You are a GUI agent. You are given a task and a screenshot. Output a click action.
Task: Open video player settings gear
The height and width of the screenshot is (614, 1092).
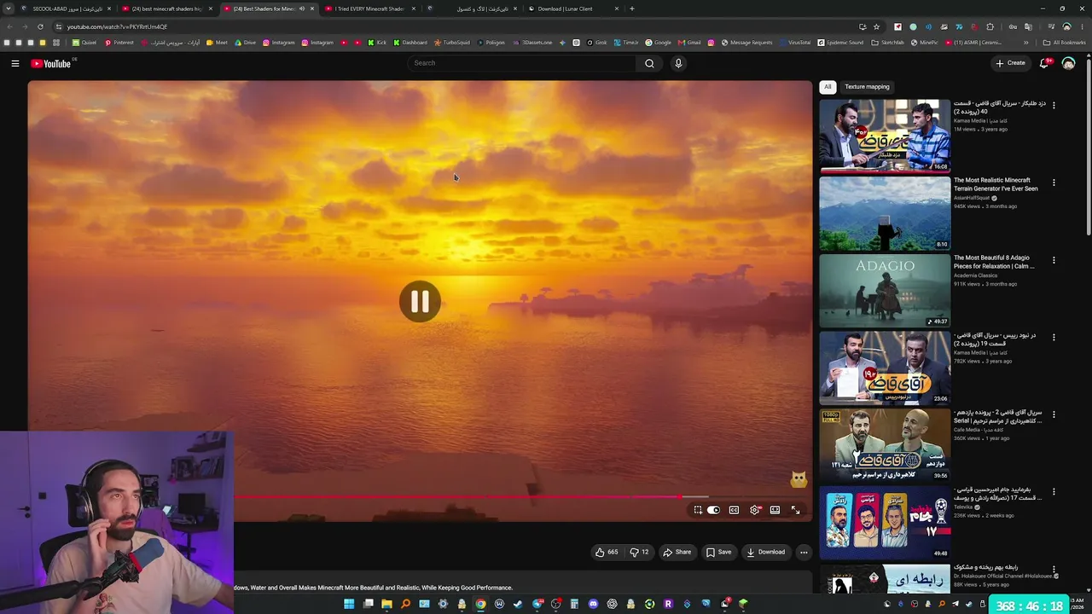[x=754, y=510]
